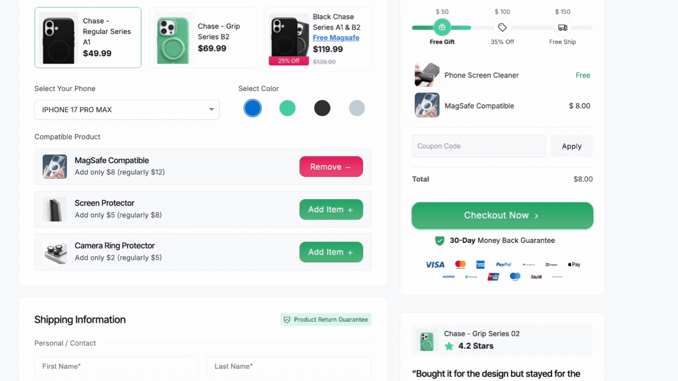Click the Free Ship truck icon
The image size is (678, 381).
[x=563, y=28]
